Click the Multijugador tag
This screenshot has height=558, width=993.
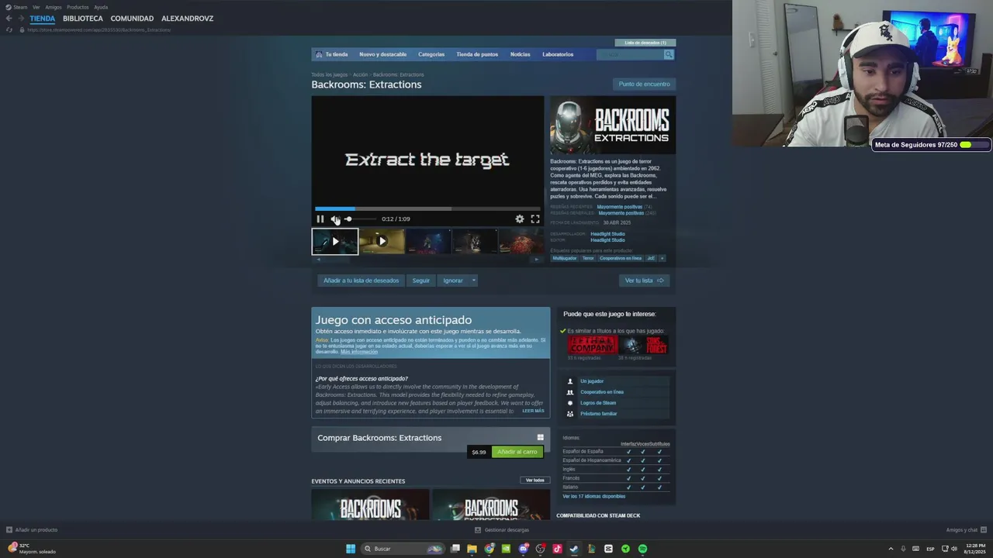pyautogui.click(x=565, y=258)
